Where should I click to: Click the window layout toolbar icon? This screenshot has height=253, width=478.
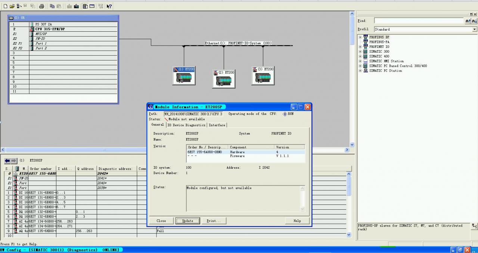(92, 6)
